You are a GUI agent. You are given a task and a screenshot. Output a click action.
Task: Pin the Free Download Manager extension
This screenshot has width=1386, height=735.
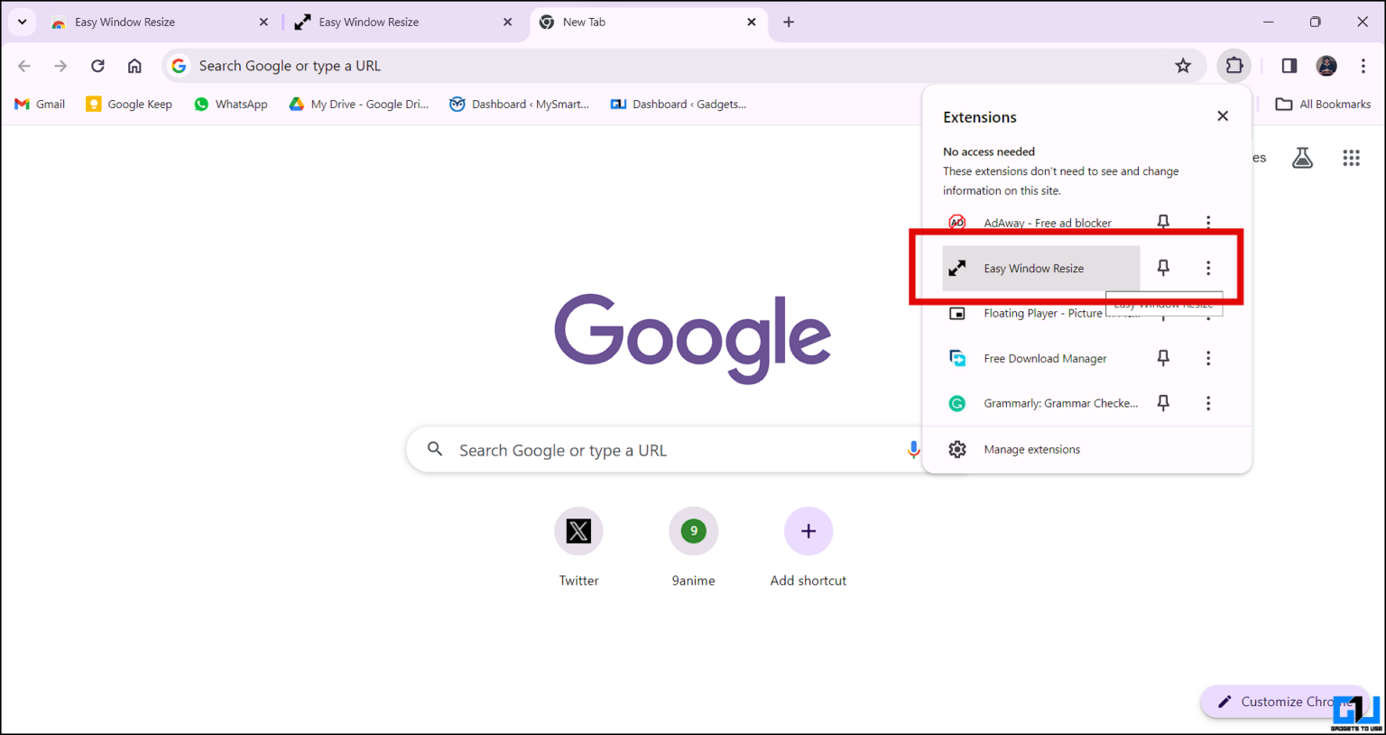click(x=1163, y=357)
